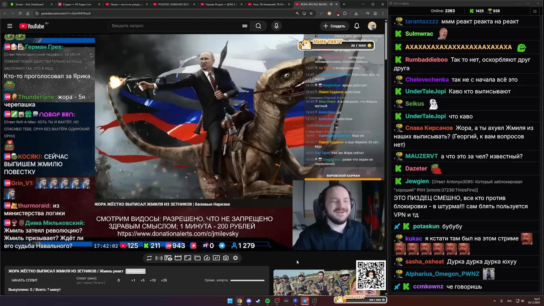
Task: Go to the Chrome home page icon
Action: coord(28,13)
